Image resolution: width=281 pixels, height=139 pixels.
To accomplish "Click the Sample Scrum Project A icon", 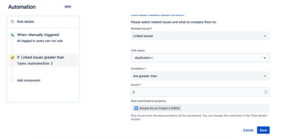I will point(136,108).
